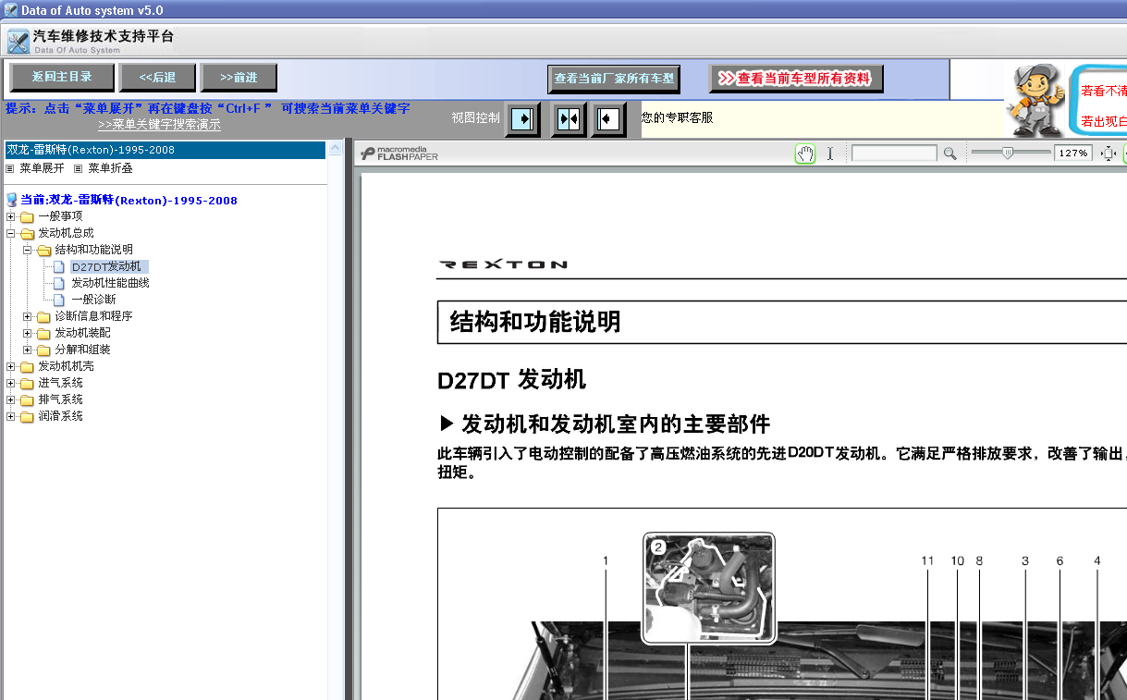1127x700 pixels.
Task: Click view control button expanding left pane
Action: point(607,119)
